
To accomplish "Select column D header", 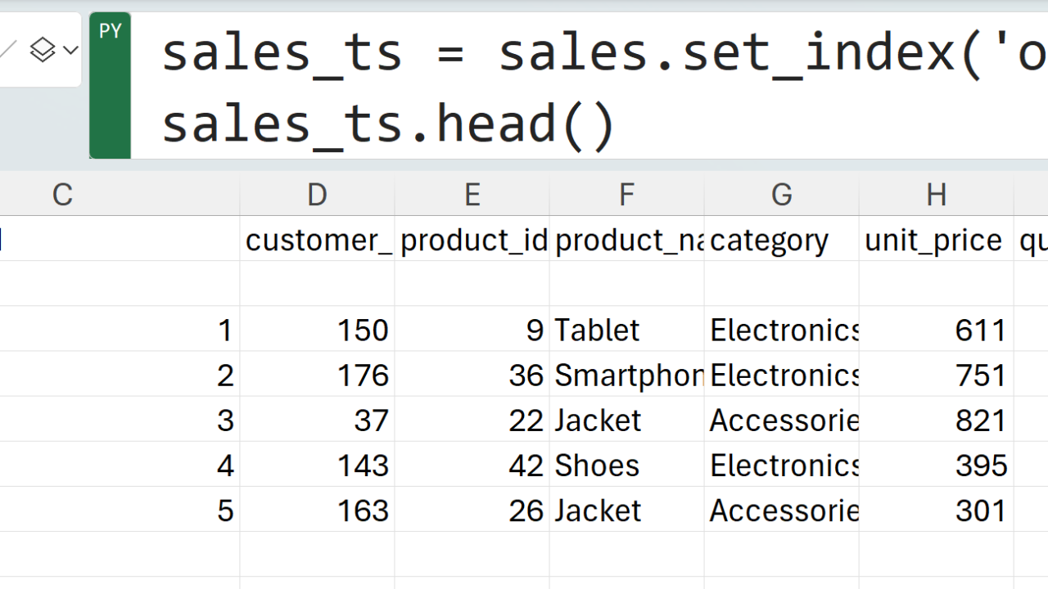I will click(x=317, y=195).
